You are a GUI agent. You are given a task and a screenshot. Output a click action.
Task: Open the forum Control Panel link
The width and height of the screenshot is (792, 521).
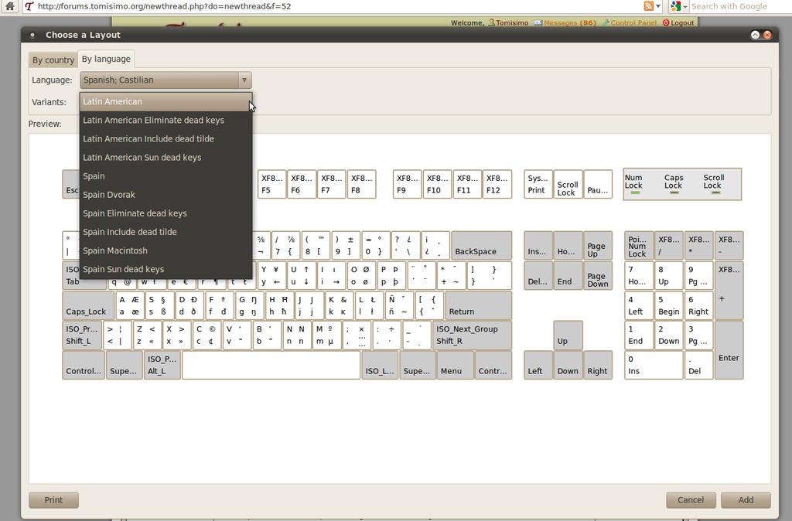[633, 23]
